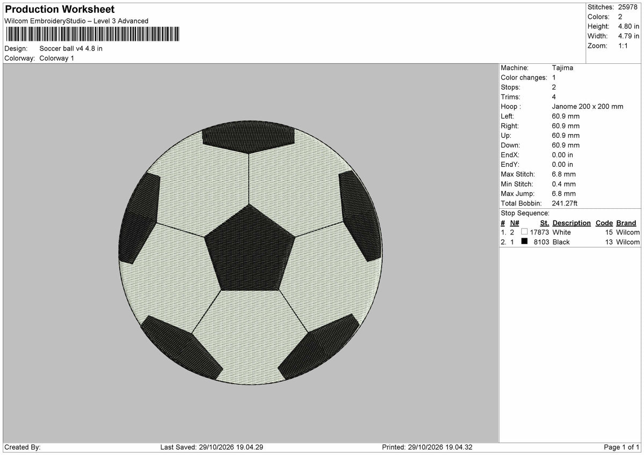Select the Trims value '4'
The height and width of the screenshot is (455, 644).
(x=554, y=97)
